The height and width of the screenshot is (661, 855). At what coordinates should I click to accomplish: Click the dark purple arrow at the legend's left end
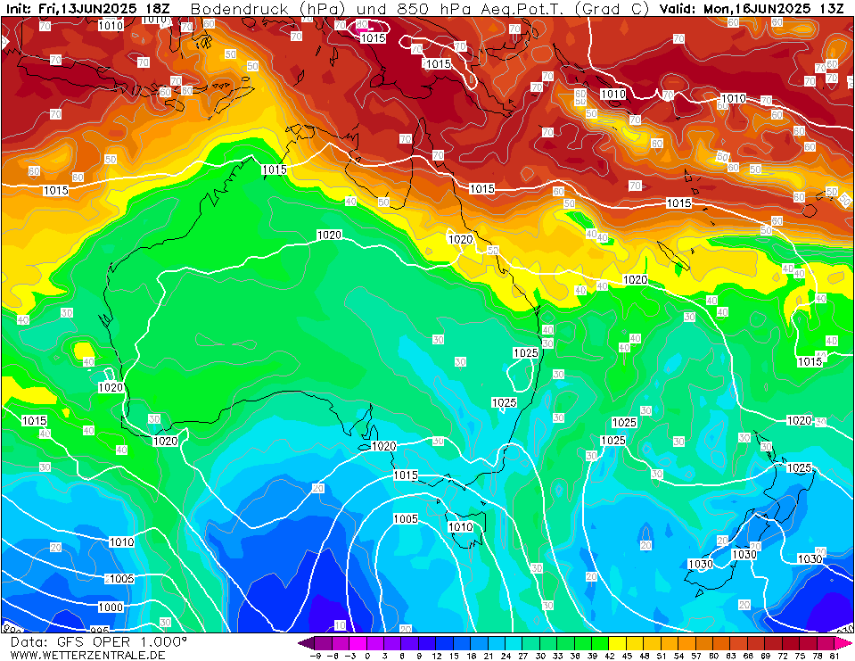tap(307, 642)
